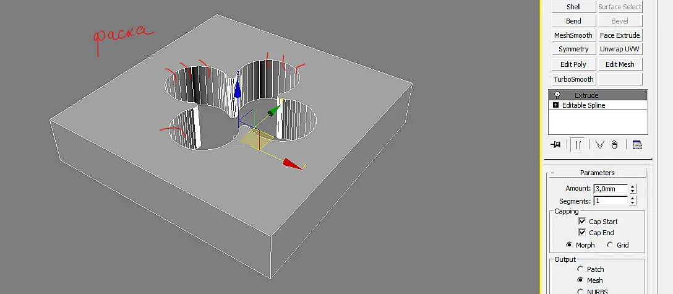Viewport: 673px width, 294px height.
Task: Click the Pin Stack icon
Action: pyautogui.click(x=556, y=145)
